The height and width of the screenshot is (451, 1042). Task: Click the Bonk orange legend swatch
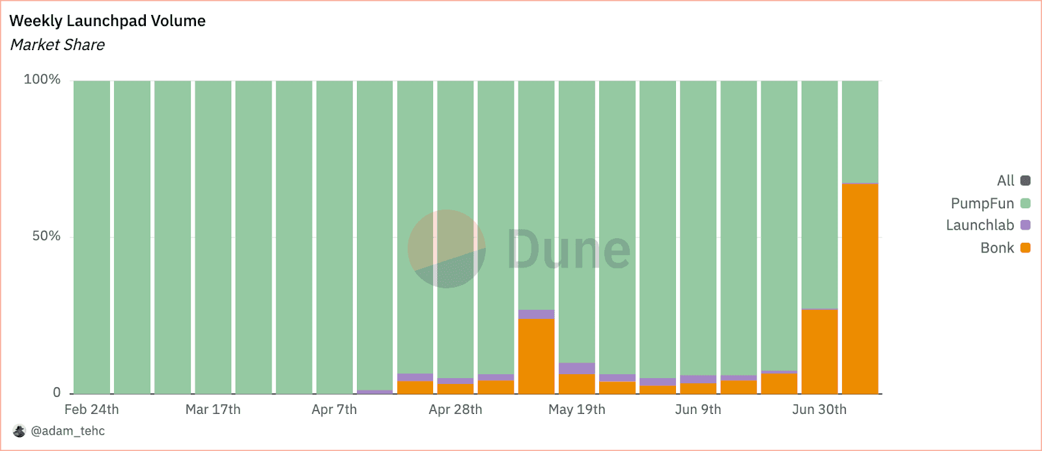1025,247
